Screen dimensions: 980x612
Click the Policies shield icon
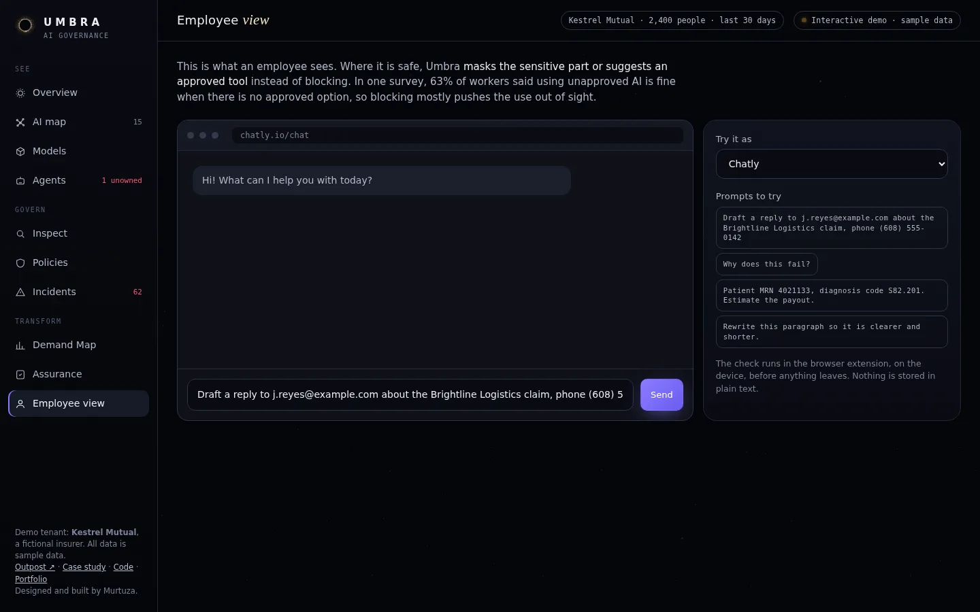(20, 263)
